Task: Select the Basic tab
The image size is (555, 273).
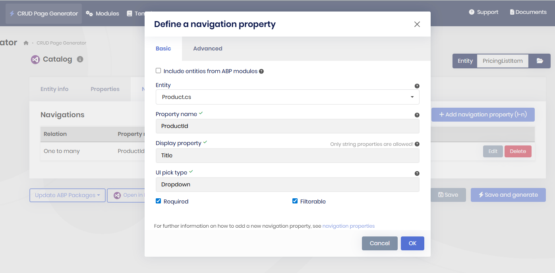Action: coord(163,48)
